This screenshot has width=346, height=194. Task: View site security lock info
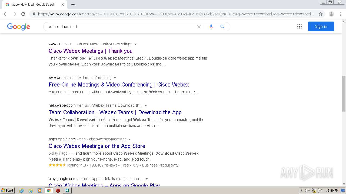click(34, 14)
